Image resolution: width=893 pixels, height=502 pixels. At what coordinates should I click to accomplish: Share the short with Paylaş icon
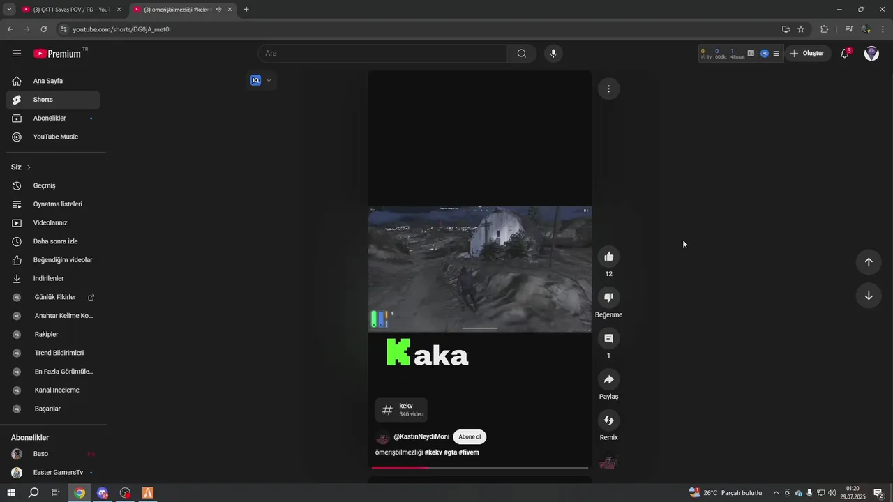coord(608,379)
